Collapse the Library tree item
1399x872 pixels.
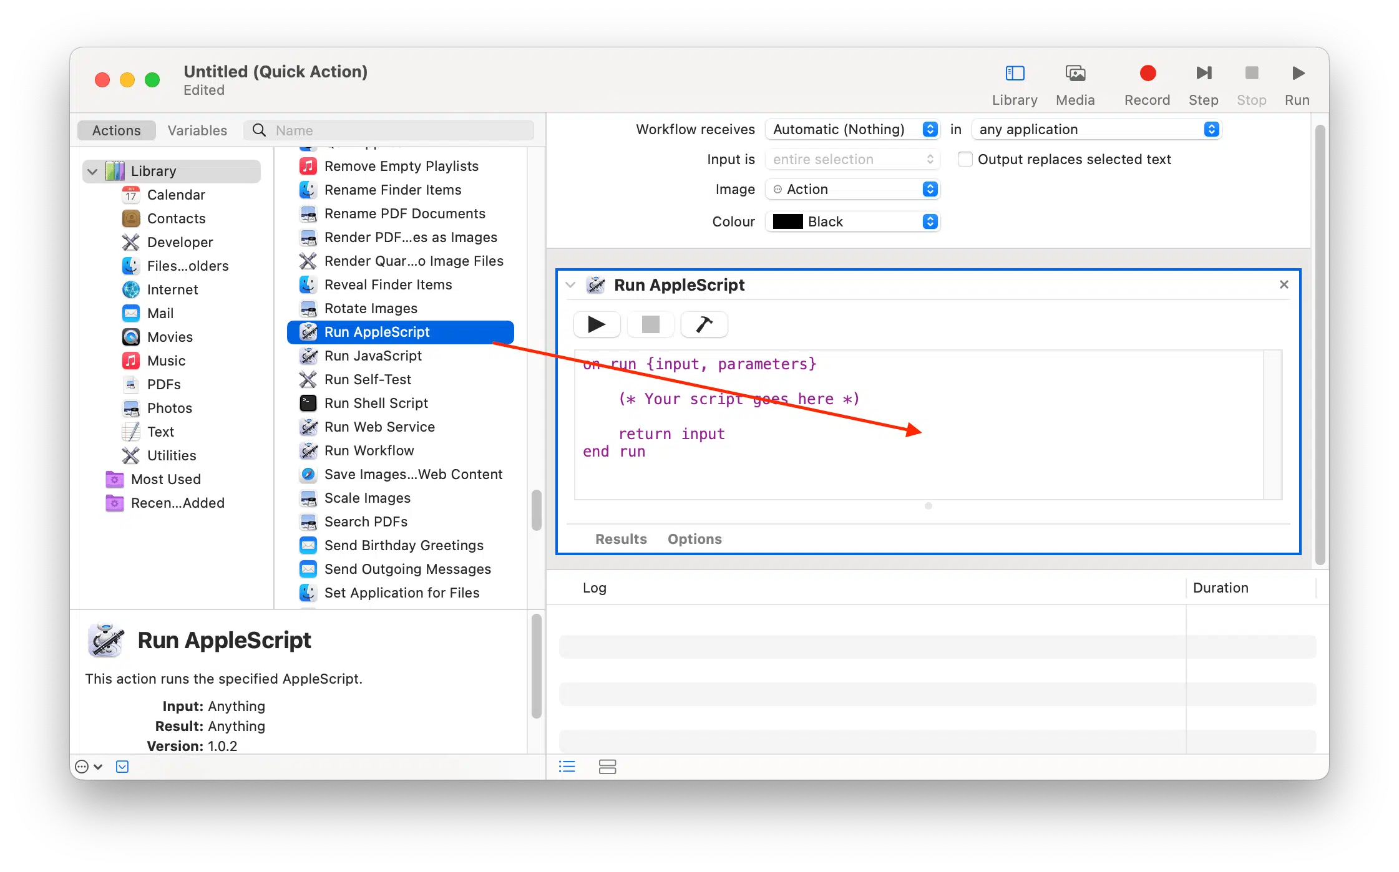coord(93,171)
